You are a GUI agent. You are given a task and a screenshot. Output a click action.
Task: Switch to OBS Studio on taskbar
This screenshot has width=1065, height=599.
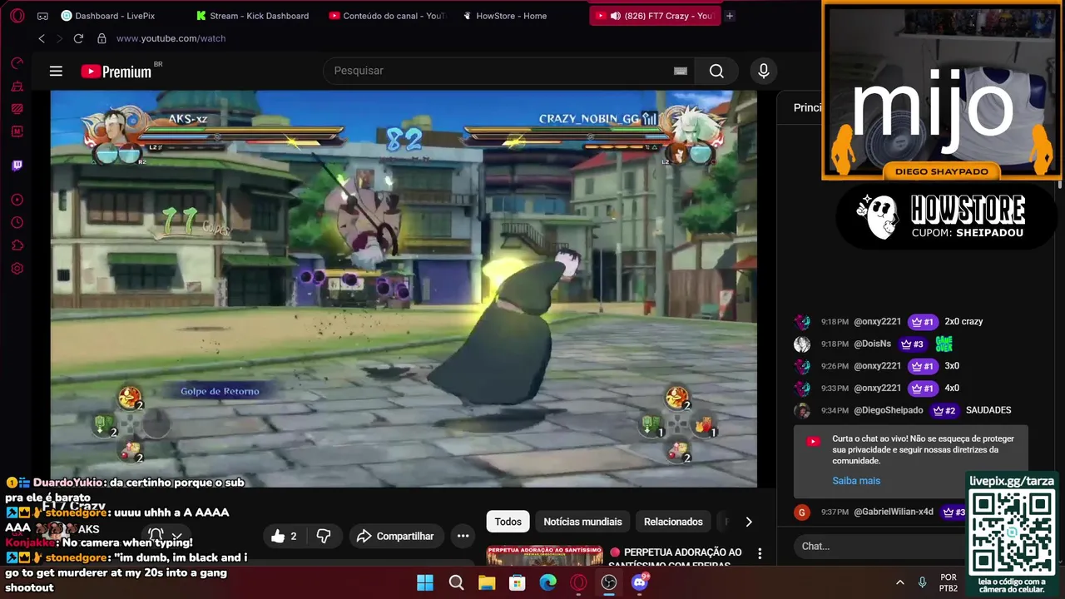[609, 582]
